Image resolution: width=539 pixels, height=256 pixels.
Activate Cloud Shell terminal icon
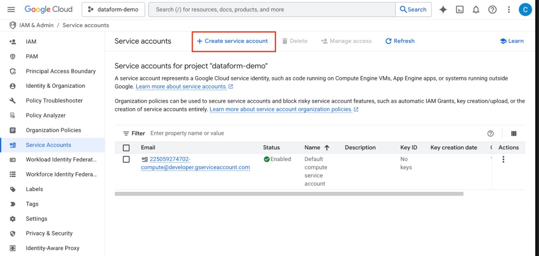(459, 10)
